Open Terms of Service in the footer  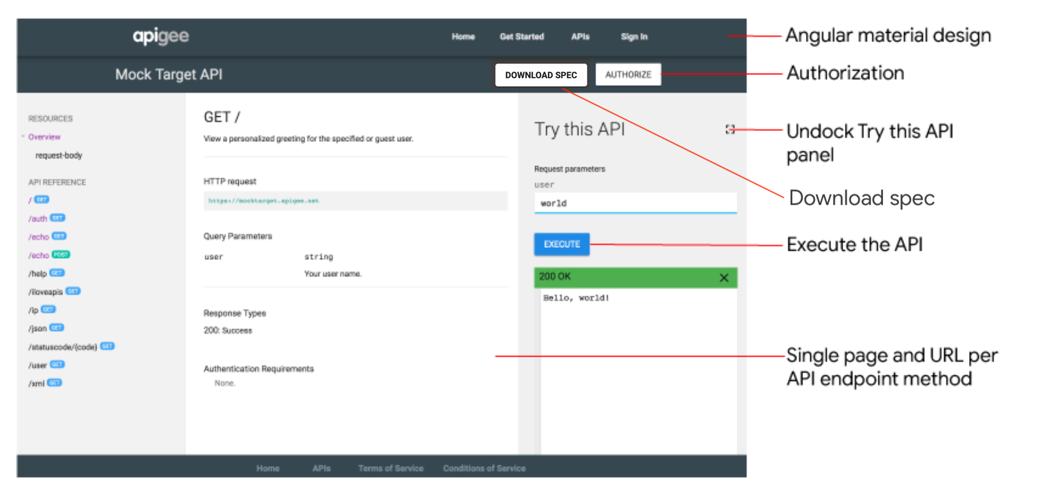[x=390, y=468]
